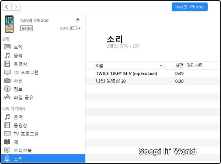Open 동영상 under 나의 기기에서

(20, 126)
